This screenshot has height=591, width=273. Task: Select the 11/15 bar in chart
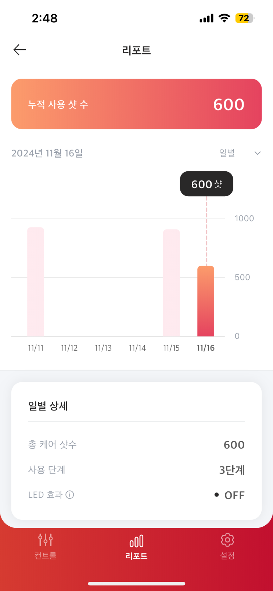(172, 283)
